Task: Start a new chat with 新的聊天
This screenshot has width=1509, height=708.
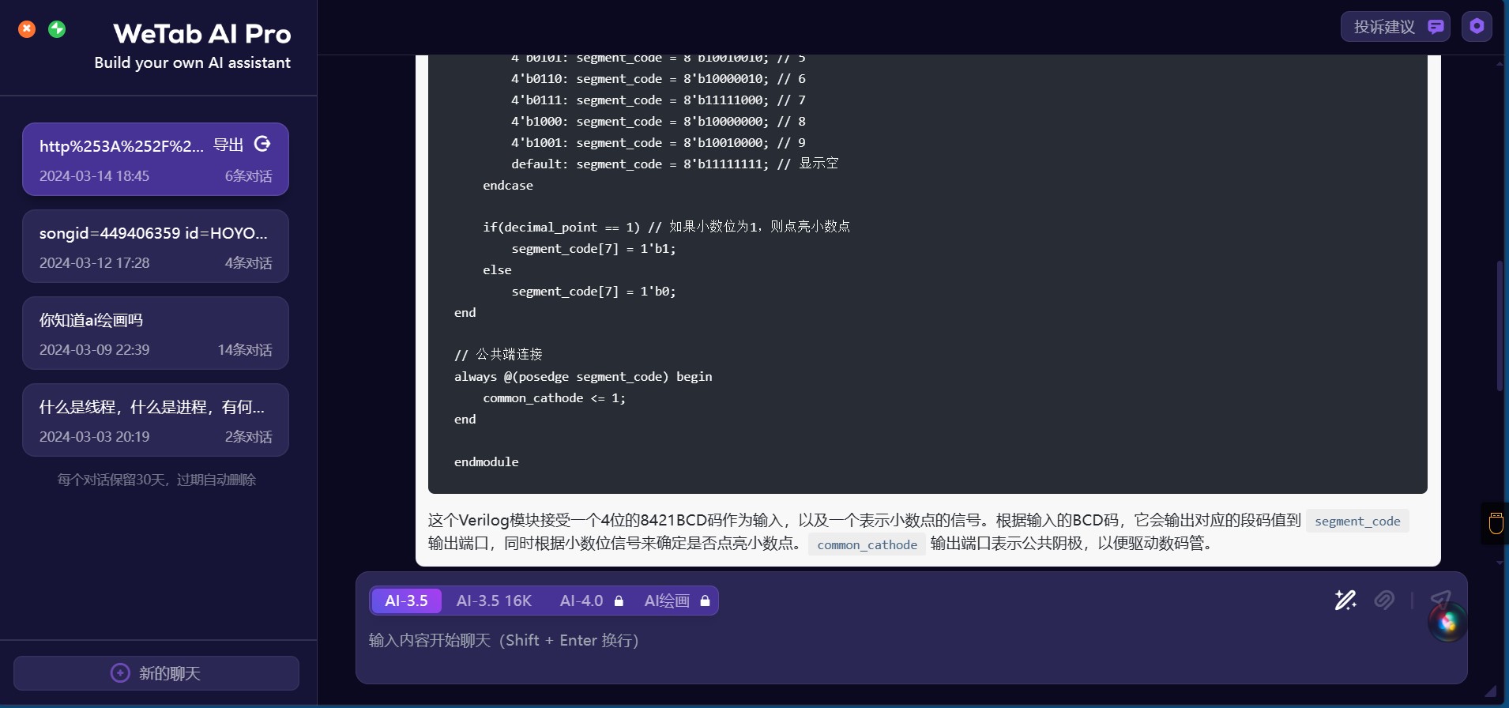Action: [156, 673]
